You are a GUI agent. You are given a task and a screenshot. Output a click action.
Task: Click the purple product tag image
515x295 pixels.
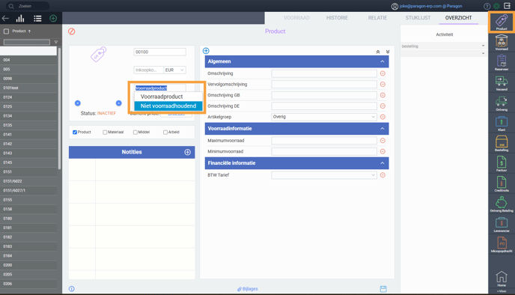click(x=99, y=54)
